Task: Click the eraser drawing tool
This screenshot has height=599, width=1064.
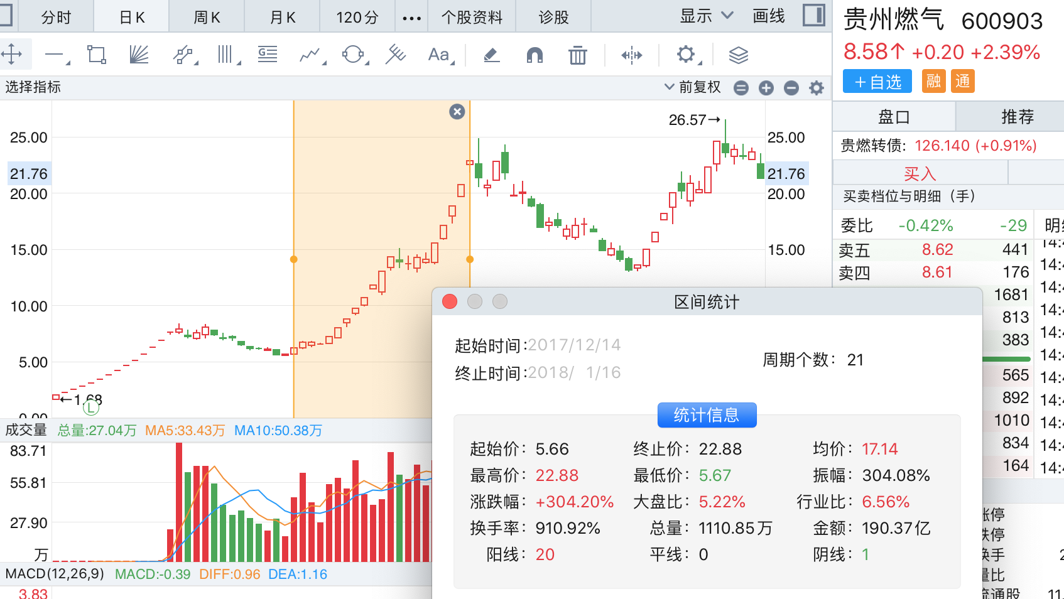Action: [492, 55]
